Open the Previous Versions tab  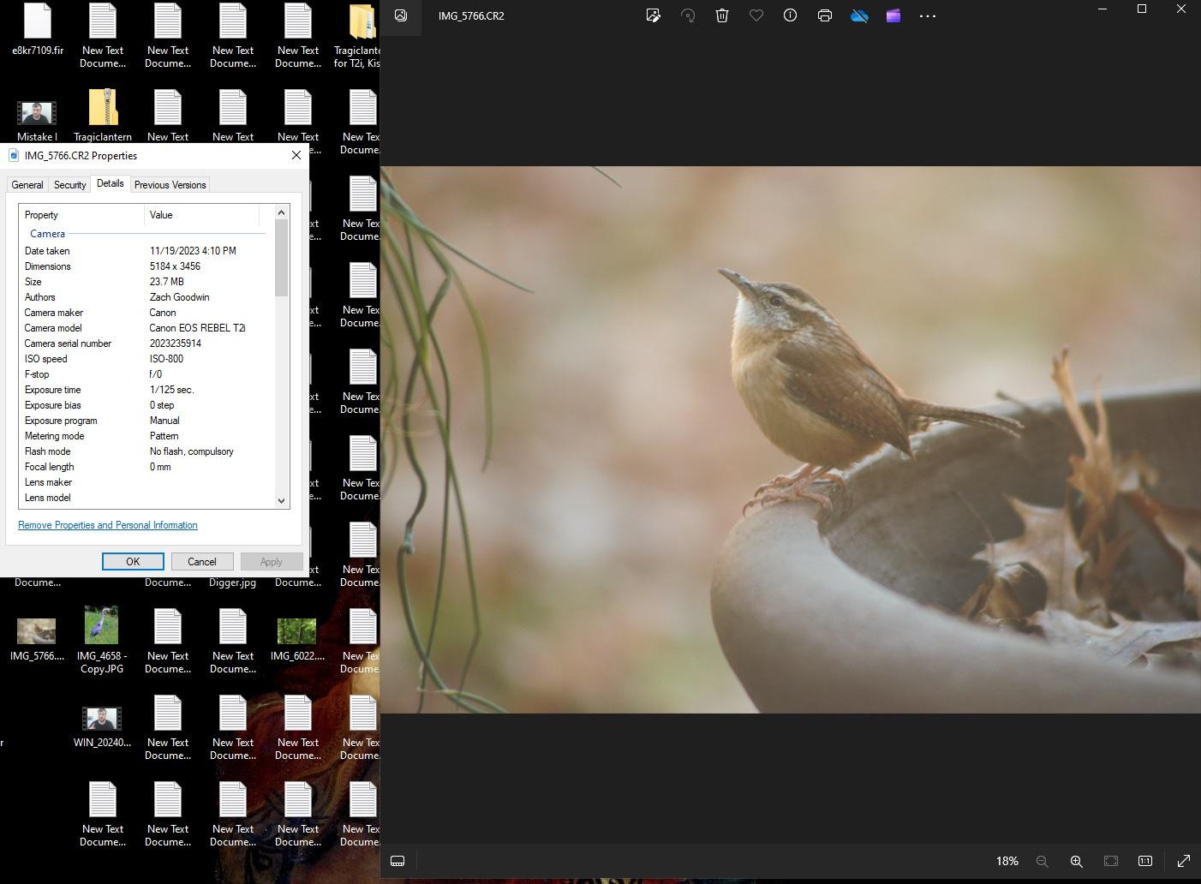pos(170,185)
